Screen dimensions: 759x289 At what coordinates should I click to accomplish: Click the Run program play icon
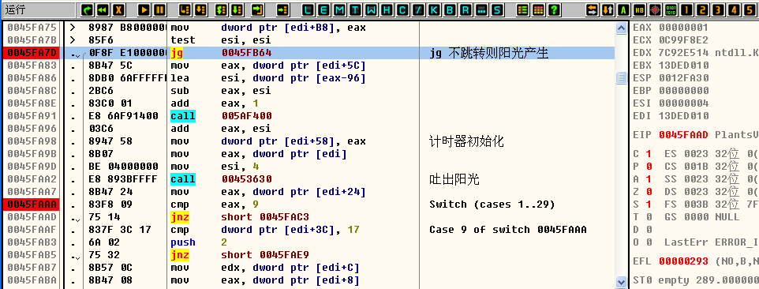[144, 9]
